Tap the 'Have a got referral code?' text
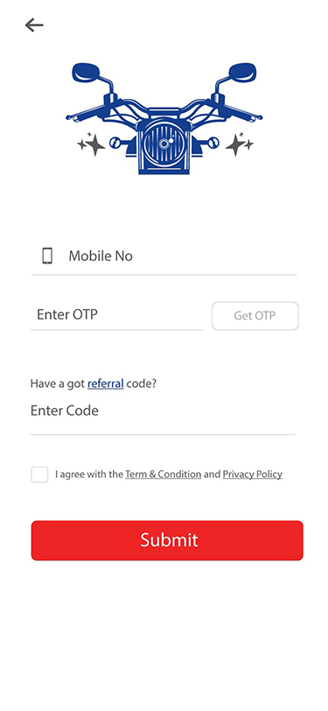 click(94, 384)
